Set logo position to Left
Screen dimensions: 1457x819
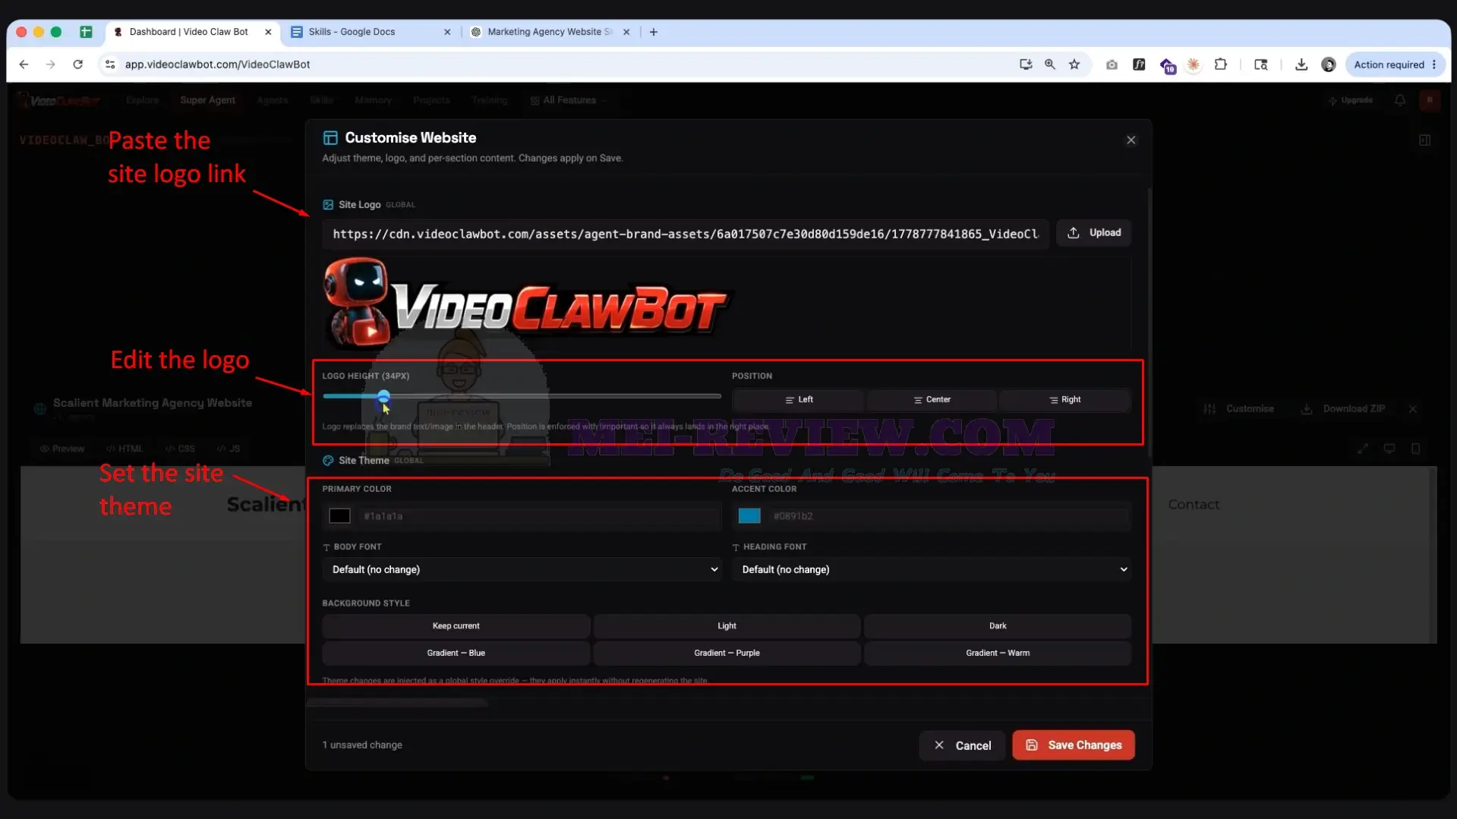(x=798, y=400)
